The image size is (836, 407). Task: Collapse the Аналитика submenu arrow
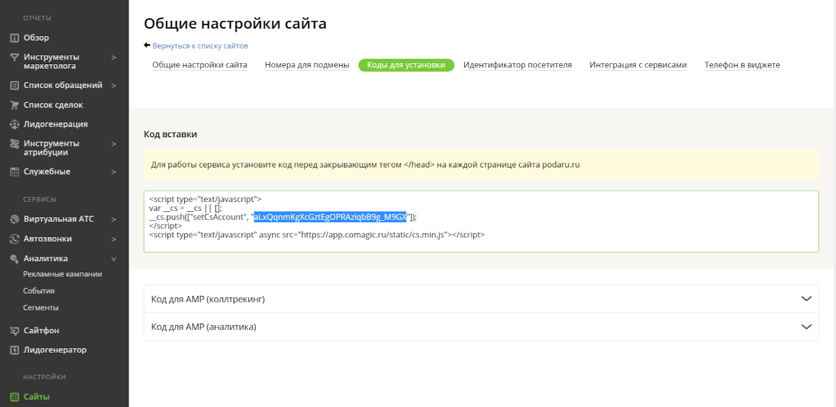point(114,259)
